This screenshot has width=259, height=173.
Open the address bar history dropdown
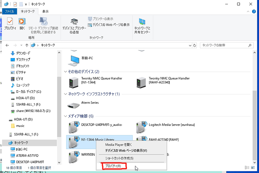[190, 45]
